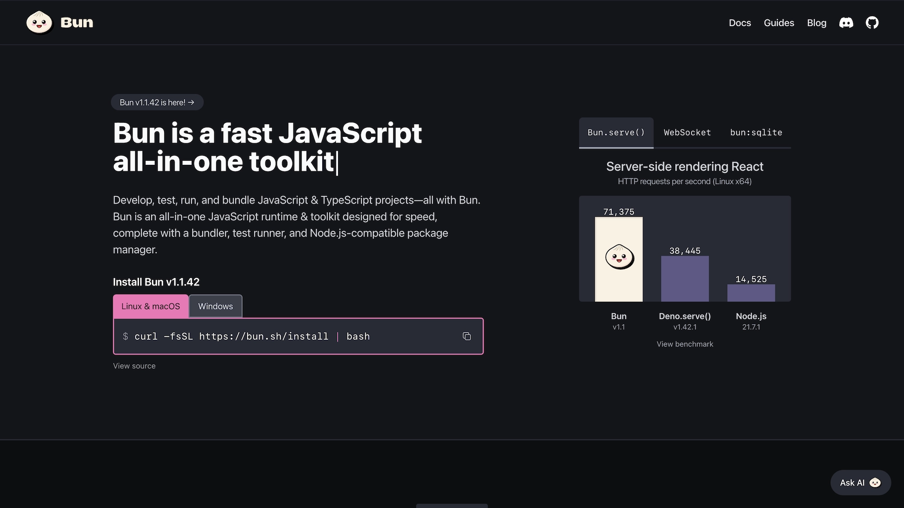Open the View benchmark link
The image size is (904, 508).
tap(685, 344)
